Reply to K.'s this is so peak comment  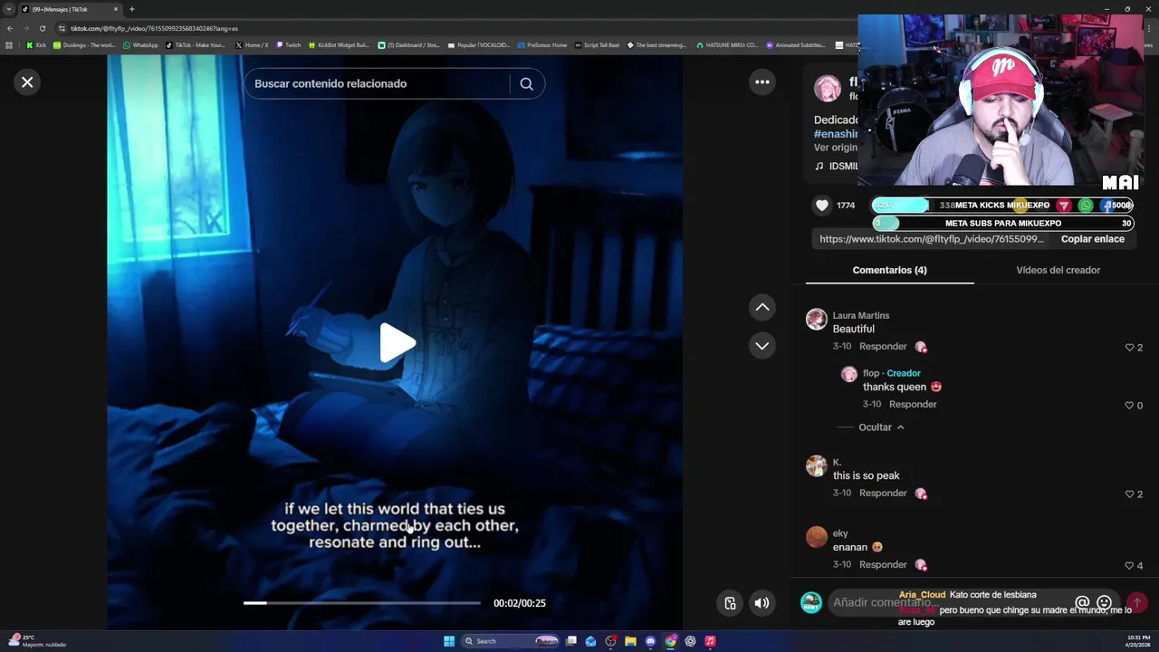coord(883,494)
